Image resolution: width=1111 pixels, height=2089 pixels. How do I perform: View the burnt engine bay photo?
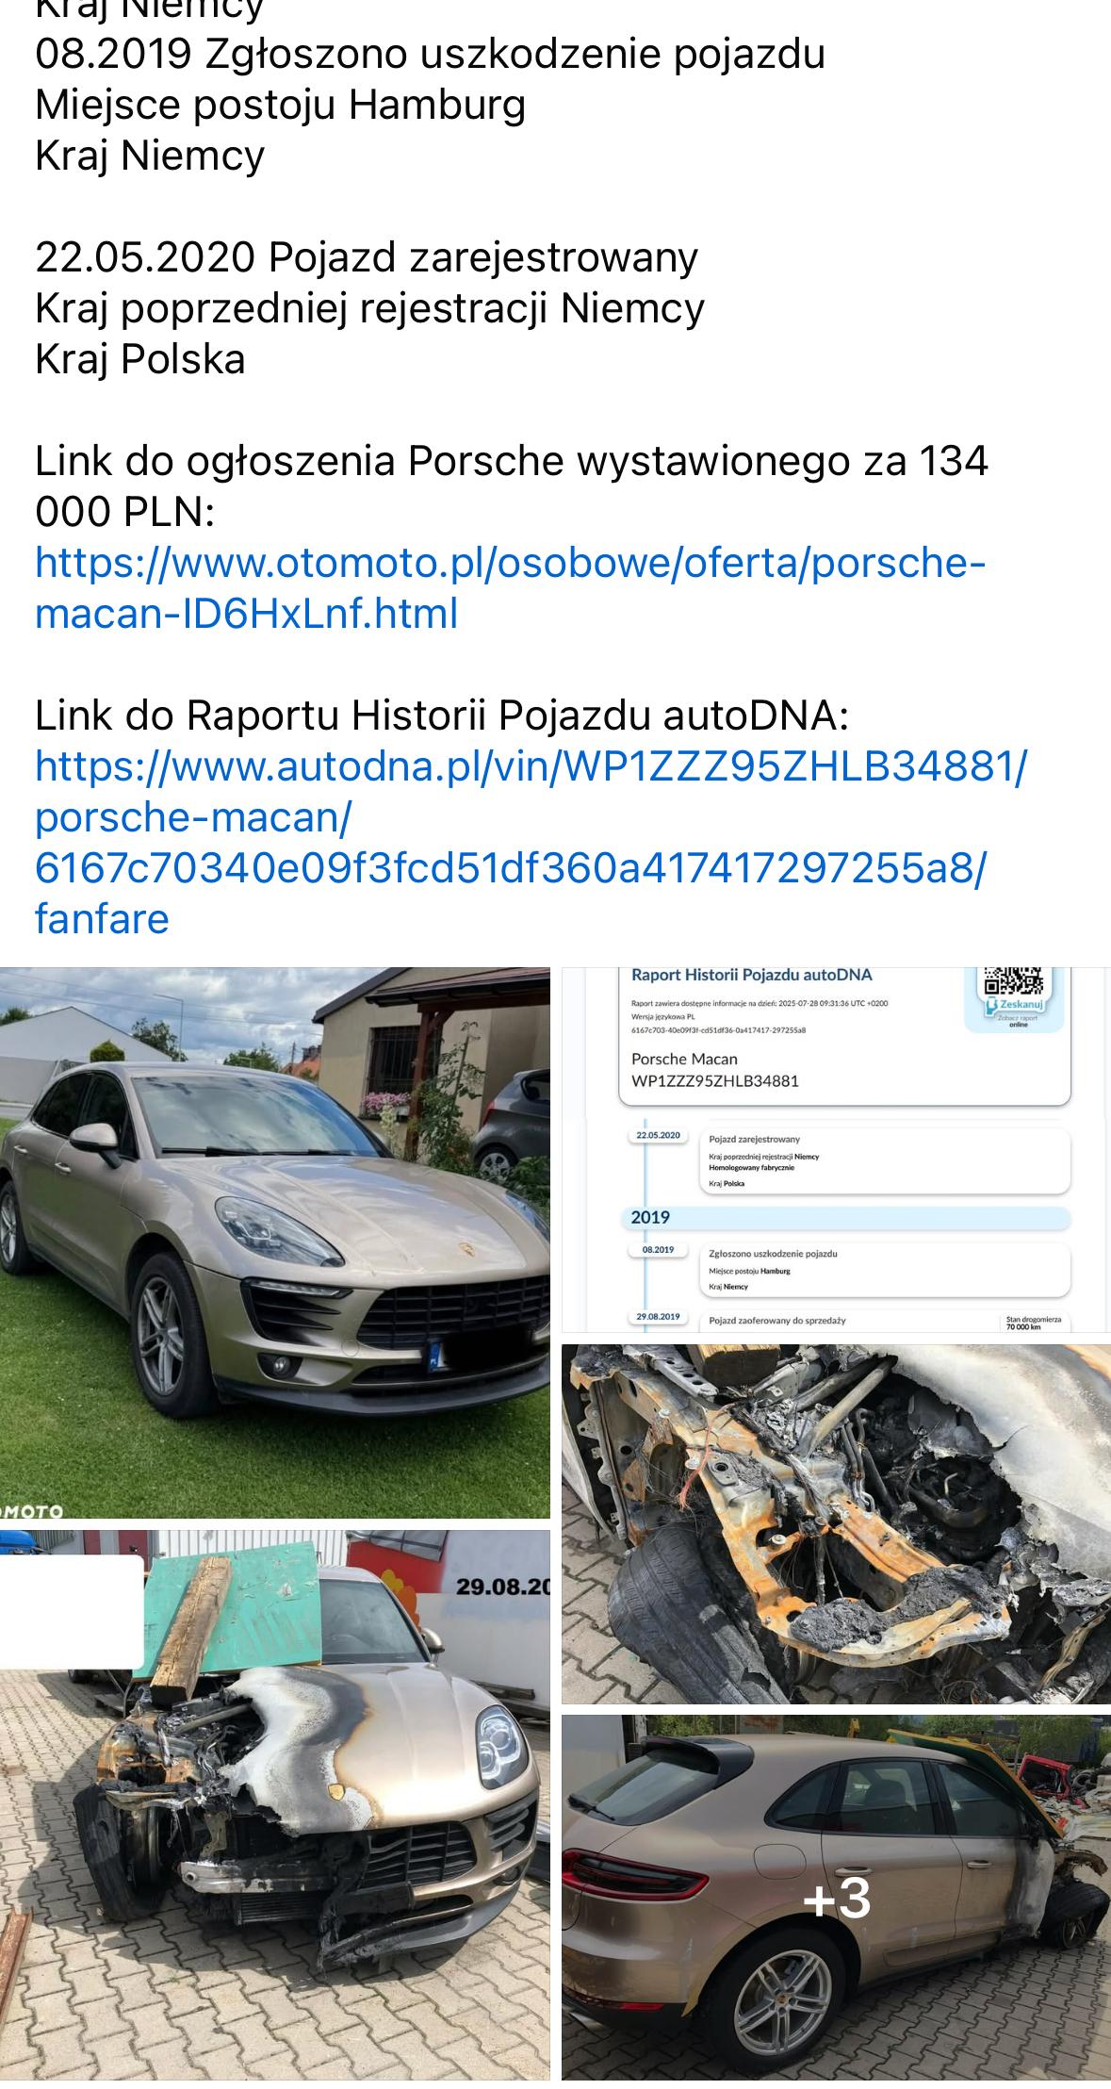(x=836, y=1523)
